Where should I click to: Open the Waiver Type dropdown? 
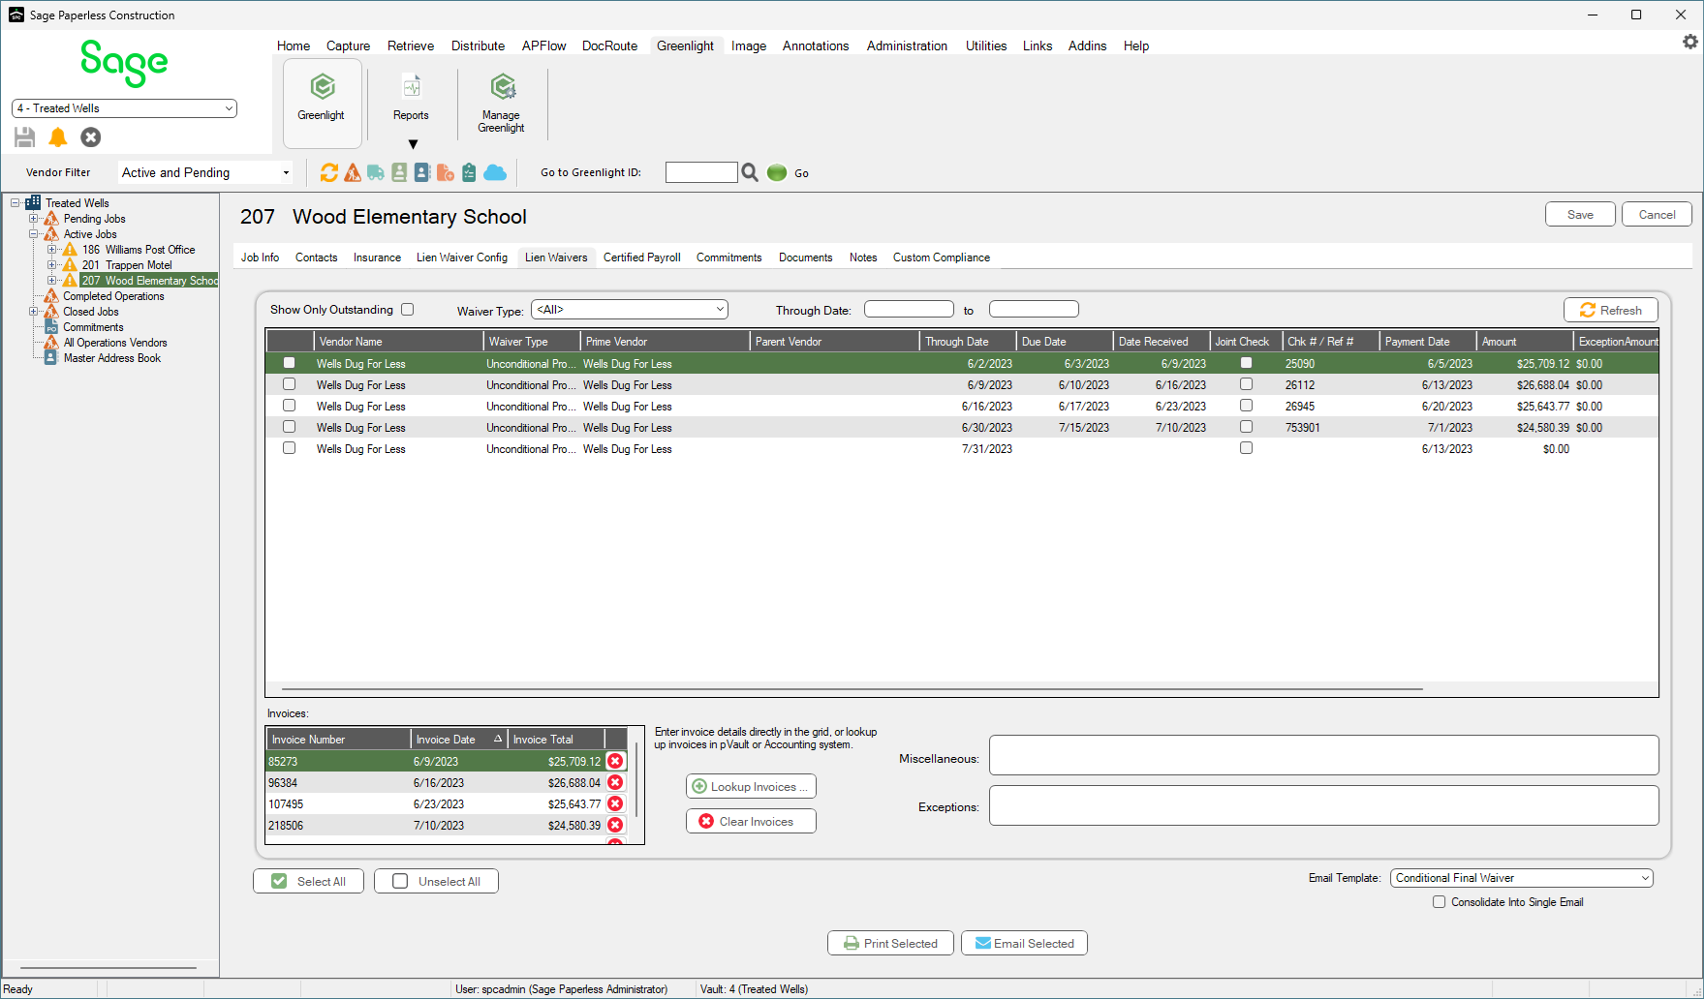click(630, 310)
